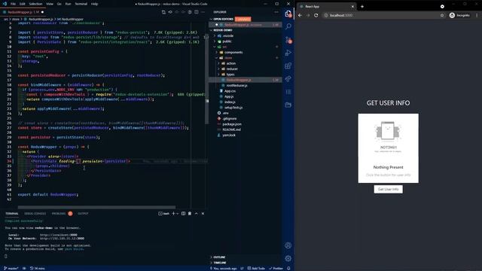Image resolution: width=482 pixels, height=271 pixels.
Task: Open the browser menu with three dots
Action: click(x=477, y=15)
